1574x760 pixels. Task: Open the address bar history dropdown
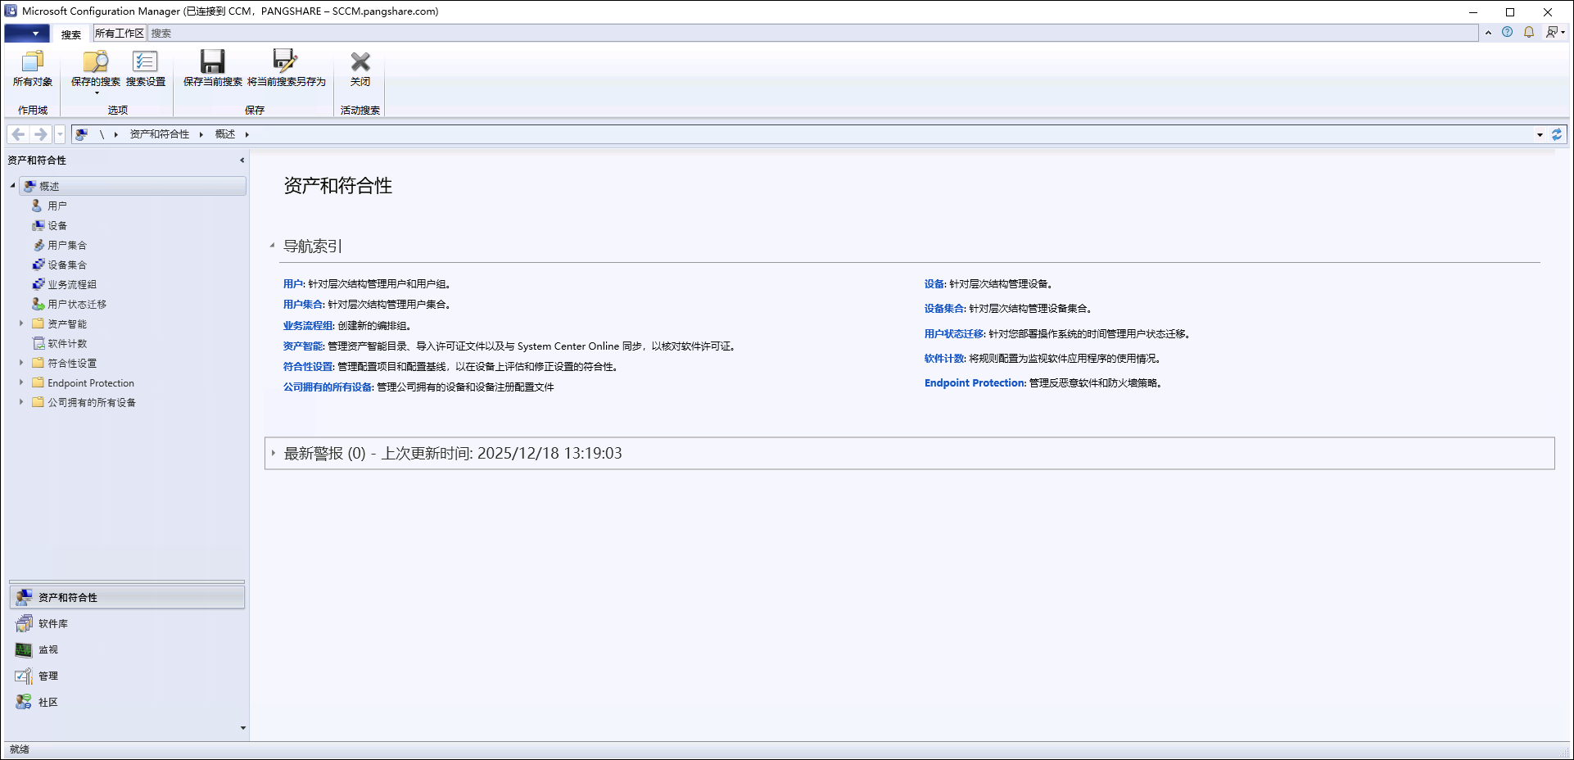(x=1540, y=134)
